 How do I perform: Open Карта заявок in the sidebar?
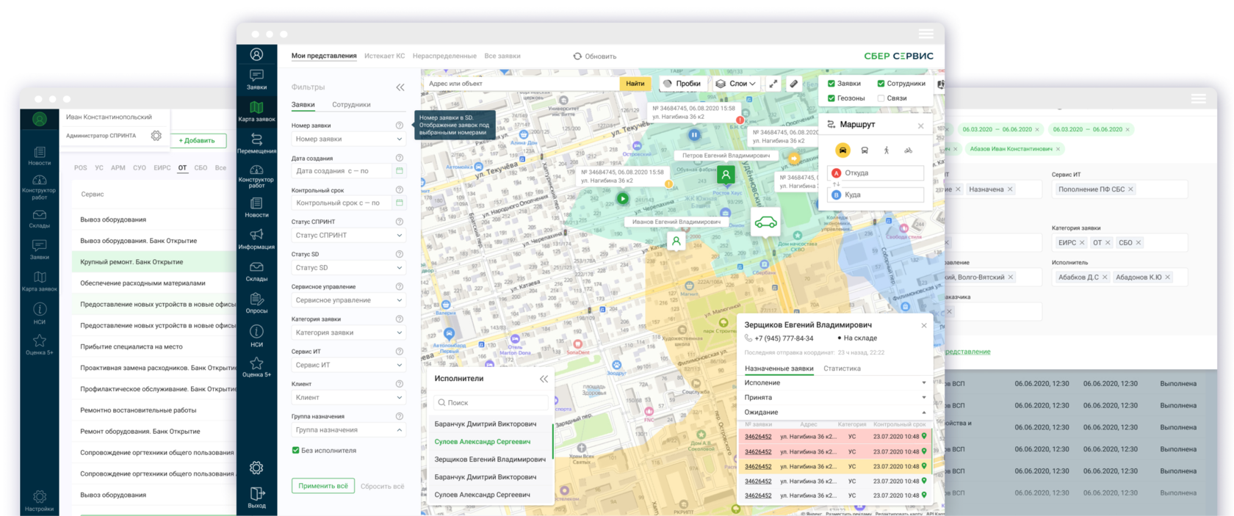coord(256,111)
